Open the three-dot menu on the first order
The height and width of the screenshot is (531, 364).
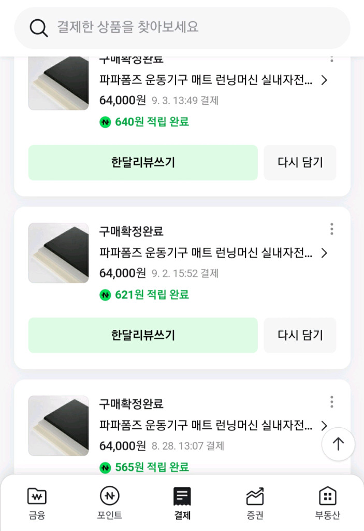(331, 60)
